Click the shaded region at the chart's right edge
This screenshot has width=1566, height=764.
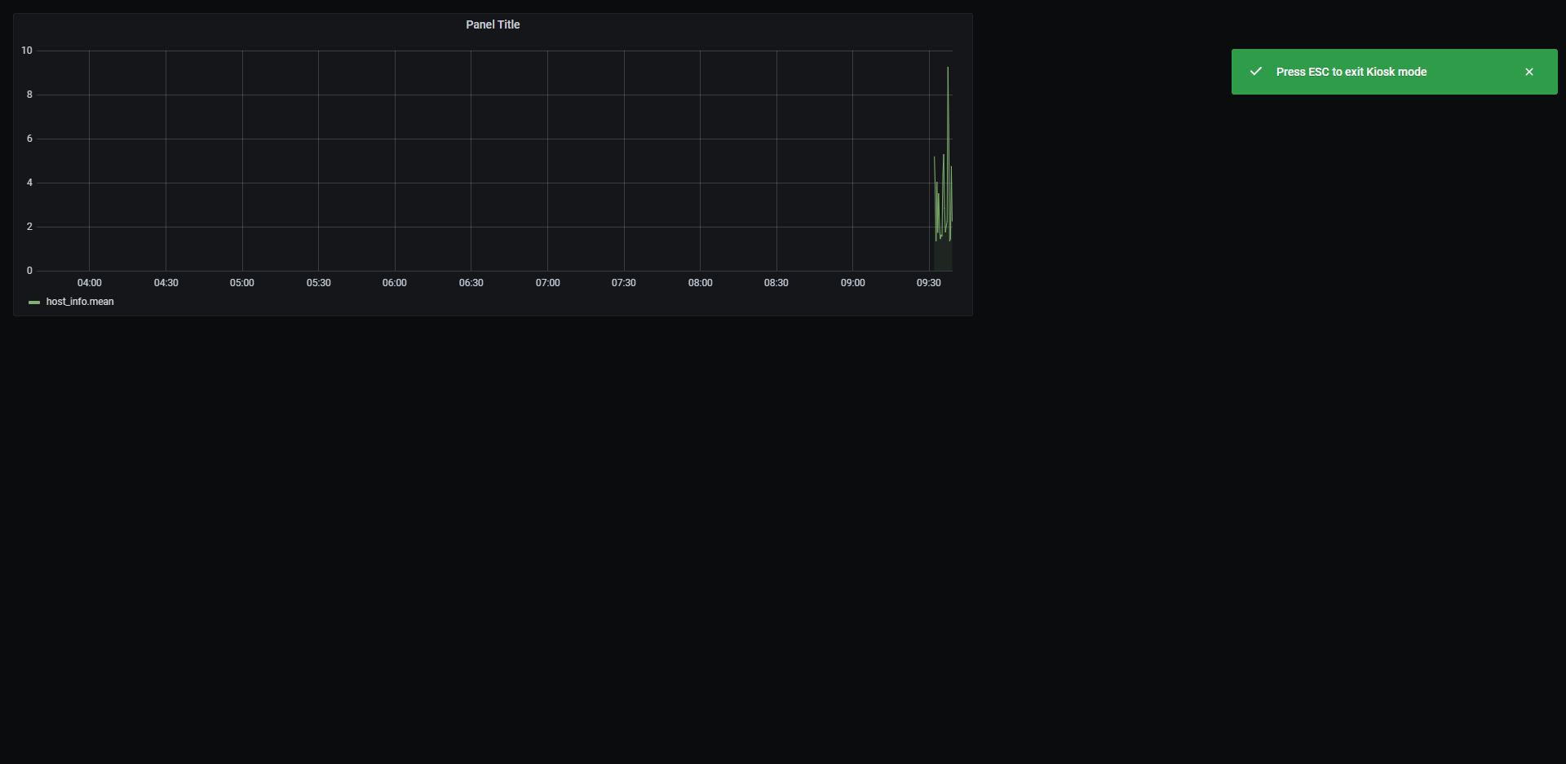943,257
